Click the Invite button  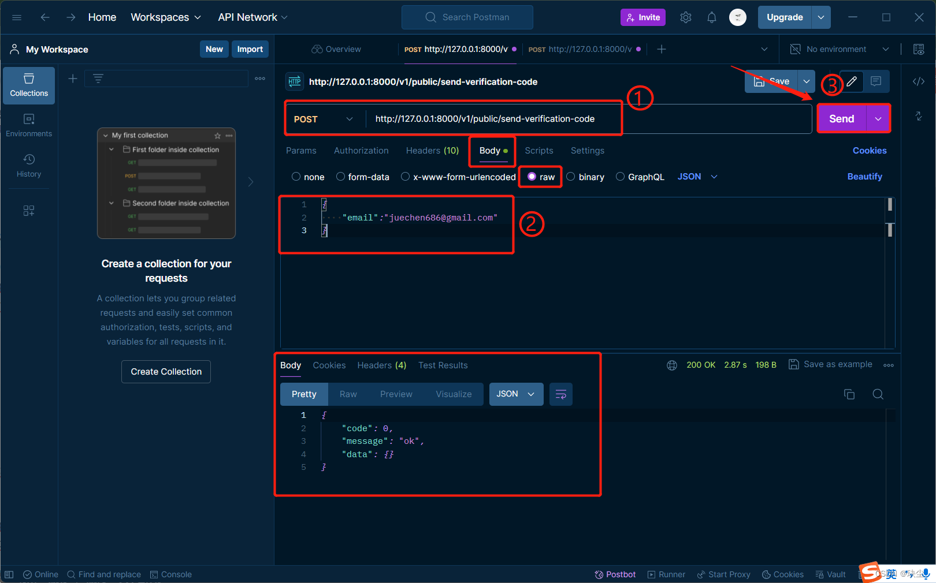point(643,17)
